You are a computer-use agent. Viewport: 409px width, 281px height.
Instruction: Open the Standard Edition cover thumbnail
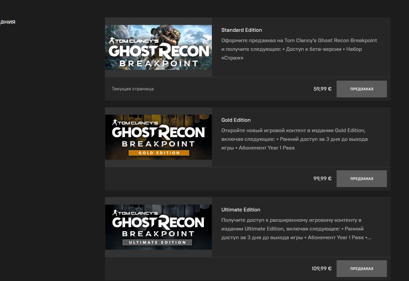click(158, 47)
